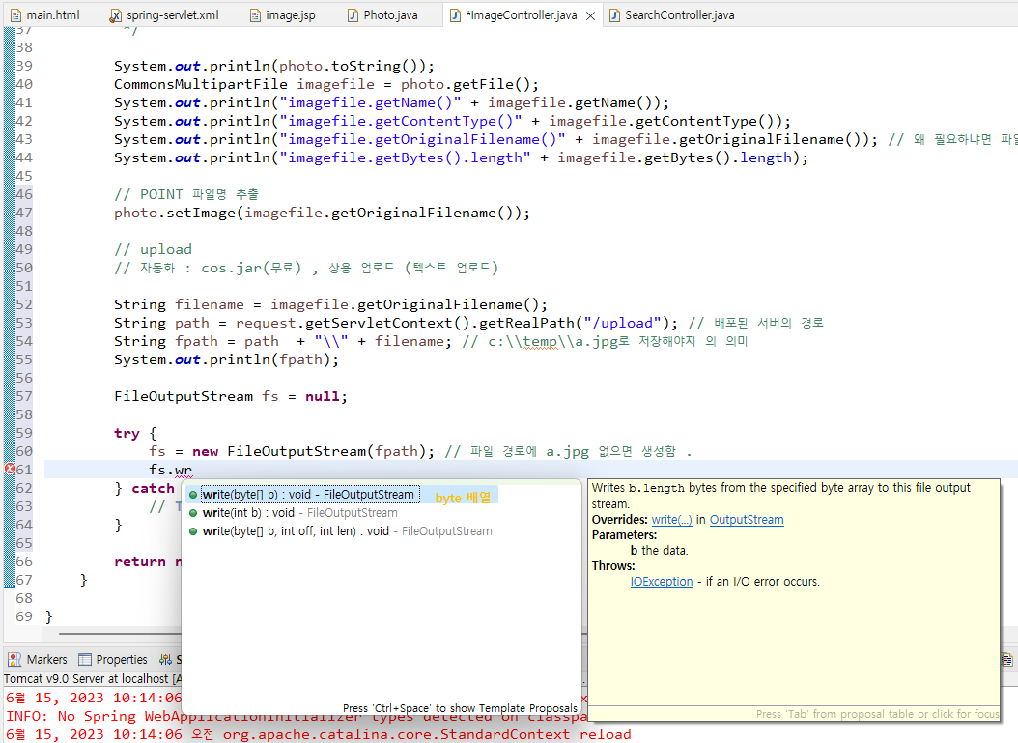This screenshot has width=1018, height=743.
Task: Click the Properties view table icon
Action: (x=85, y=659)
